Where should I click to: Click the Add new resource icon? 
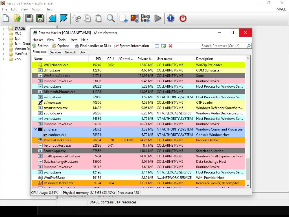pos(123,18)
